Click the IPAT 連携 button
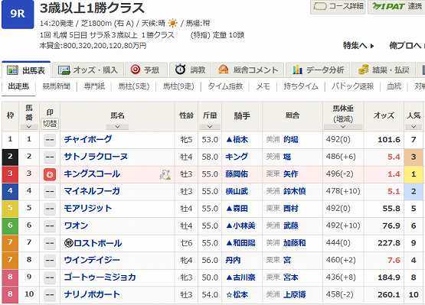Image resolution: width=425 pixels, height=305 pixels. 397,6
